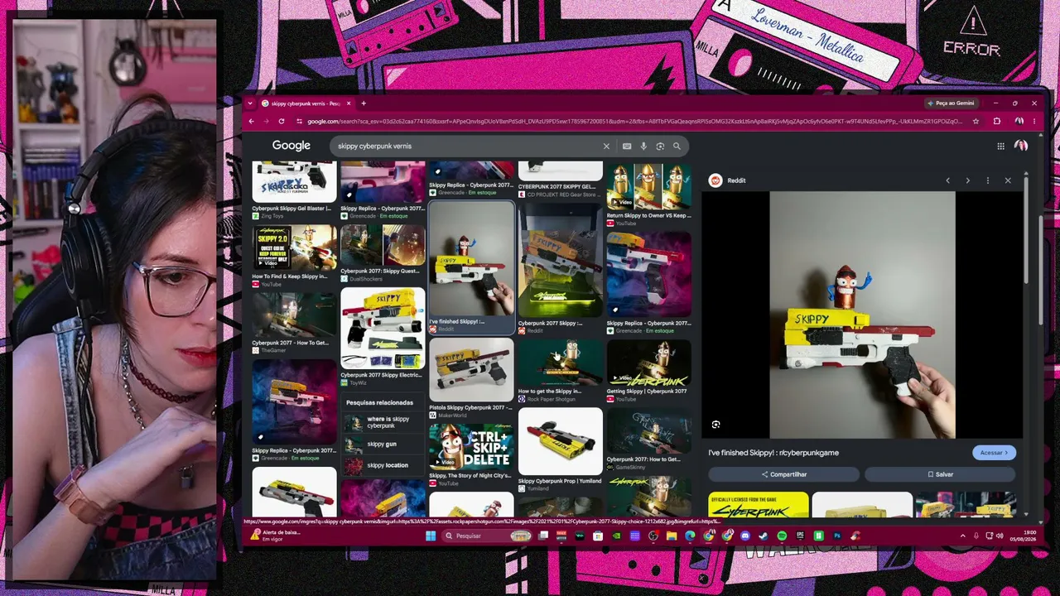Open the I've finished Skippy! Reddit thumbnail

pyautogui.click(x=471, y=259)
